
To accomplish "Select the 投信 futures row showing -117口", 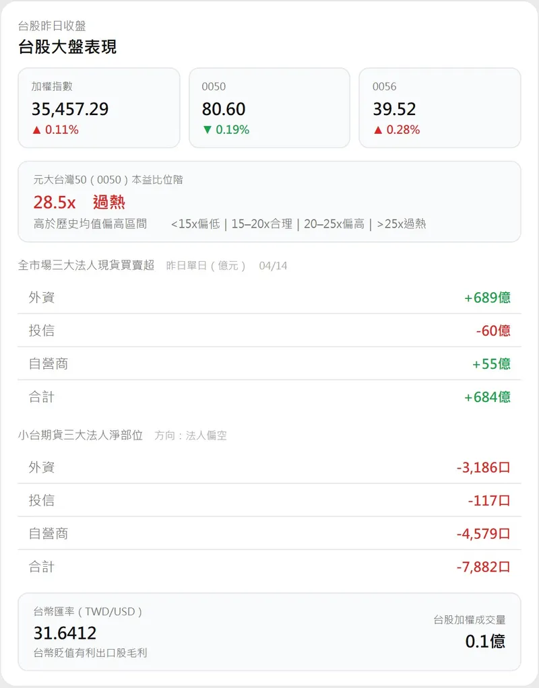I will (269, 500).
